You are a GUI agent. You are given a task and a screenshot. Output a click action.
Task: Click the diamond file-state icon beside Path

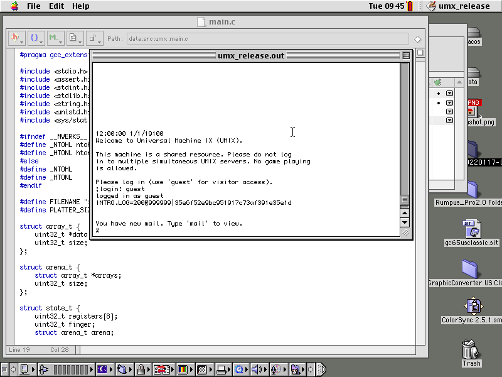point(417,39)
